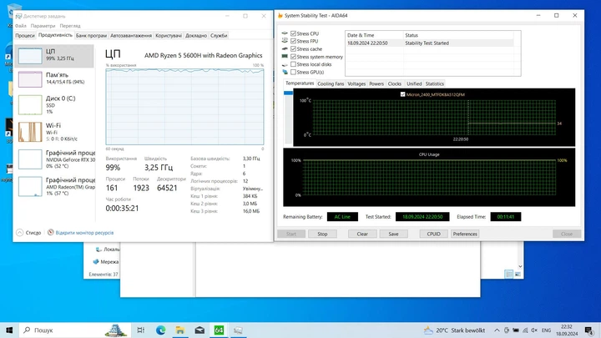
Task: Click the Stress FPU icon
Action: (x=285, y=41)
